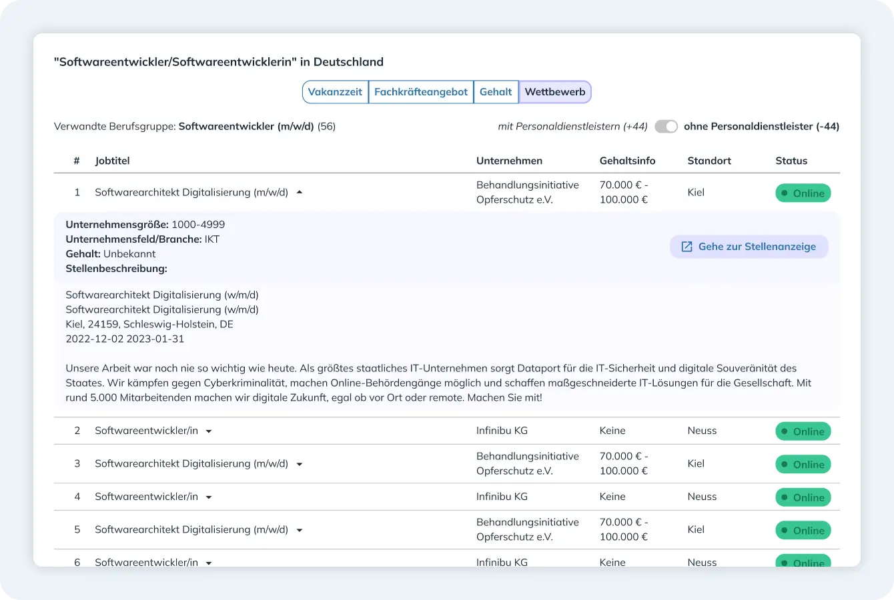Click the Status column header
Image resolution: width=894 pixels, height=600 pixels.
point(791,161)
